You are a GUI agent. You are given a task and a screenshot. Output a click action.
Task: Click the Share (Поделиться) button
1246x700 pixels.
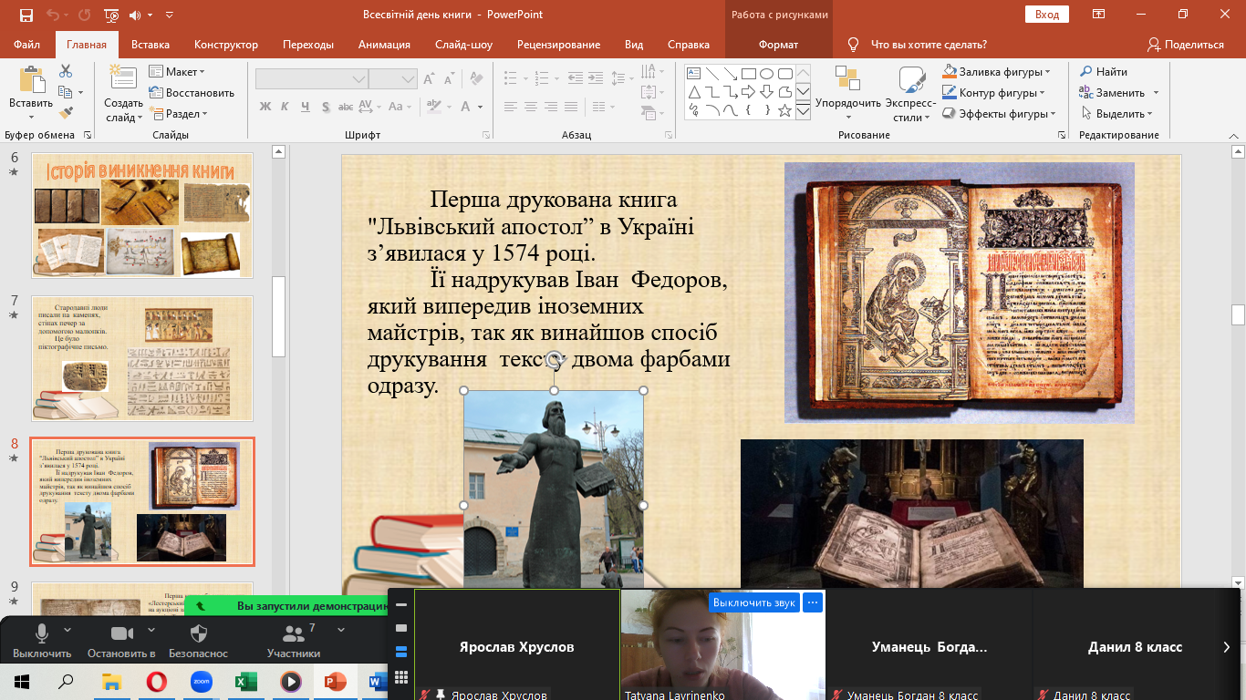pyautogui.click(x=1186, y=45)
